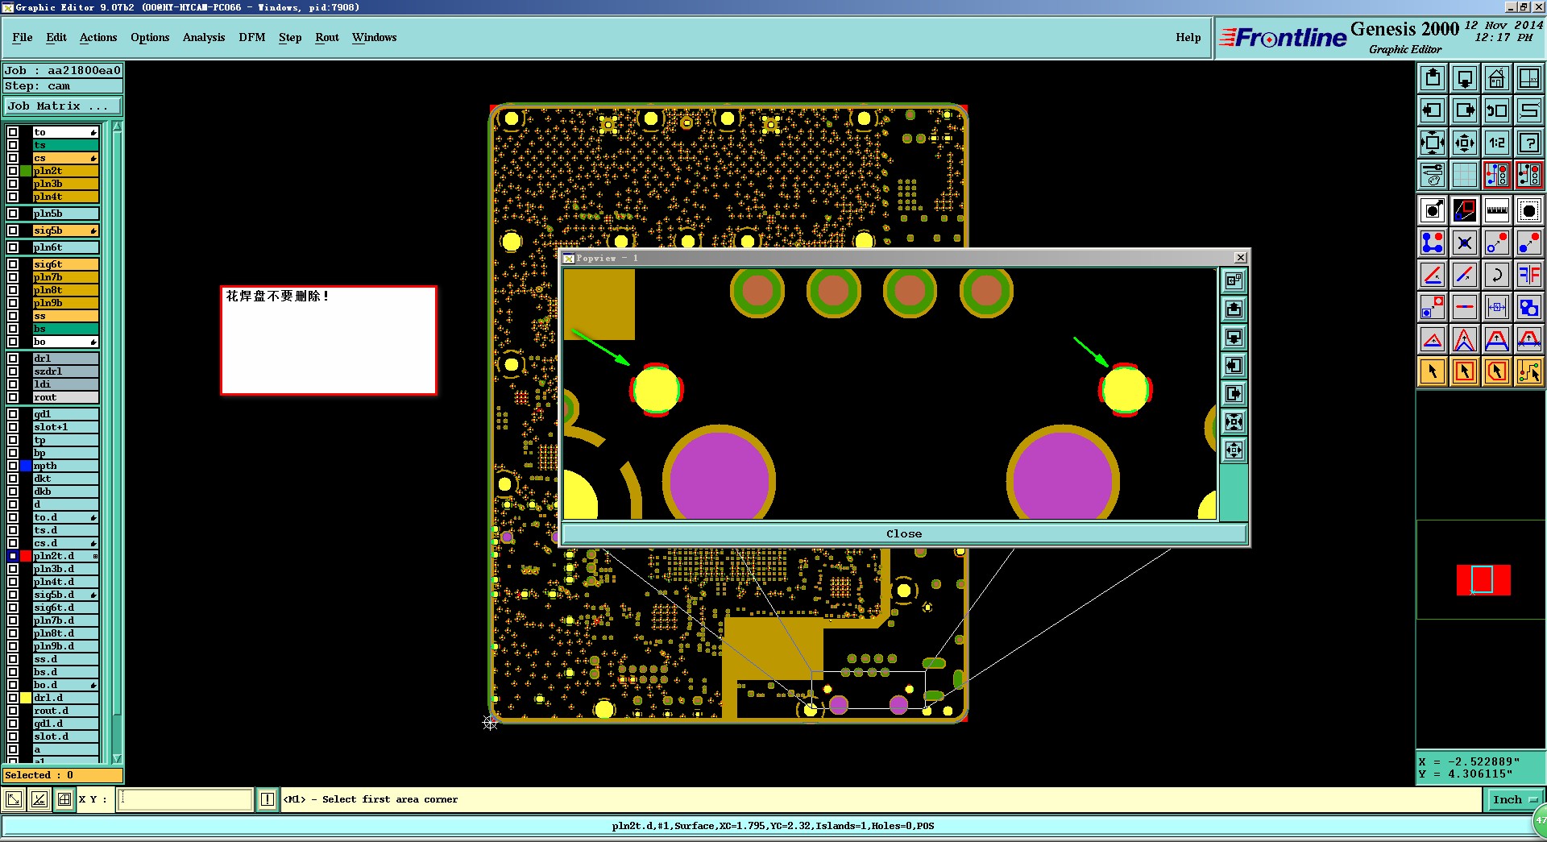Close the Popview using Close button
Screen dimensions: 1547x842
[x=904, y=533]
